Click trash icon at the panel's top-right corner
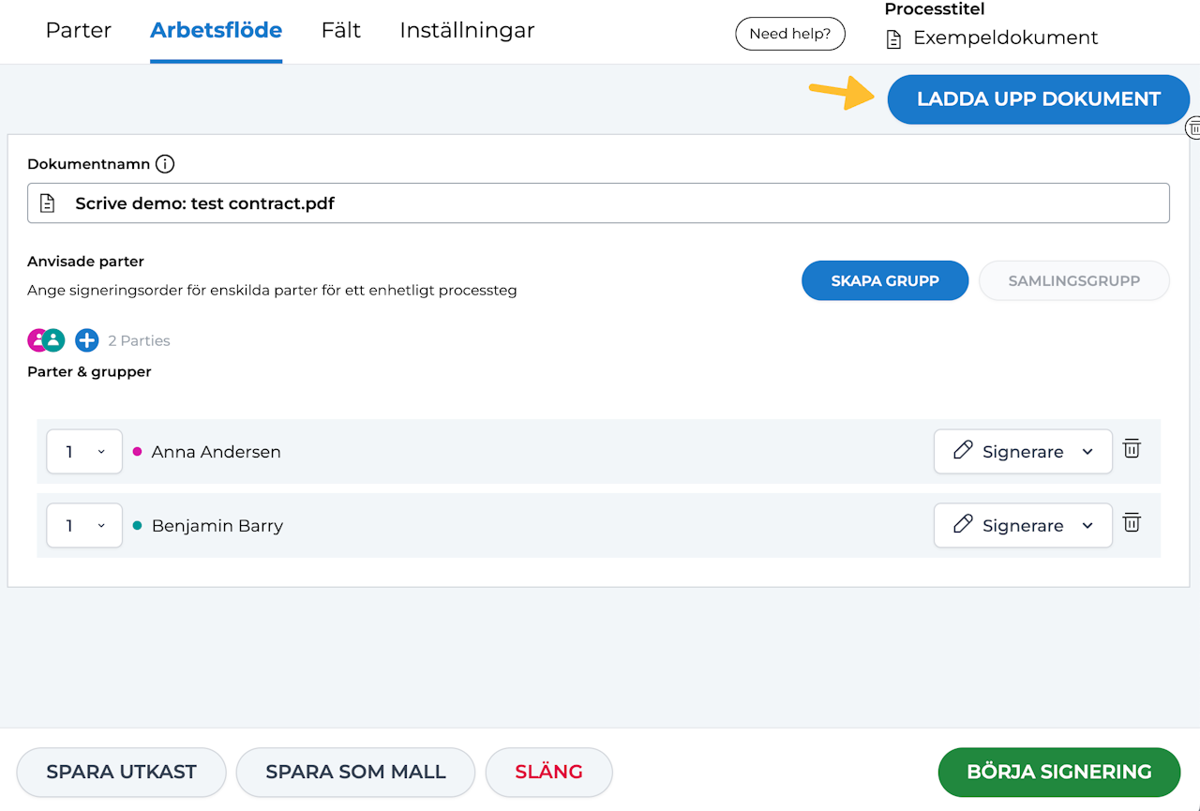This screenshot has height=811, width=1200. [x=1193, y=128]
